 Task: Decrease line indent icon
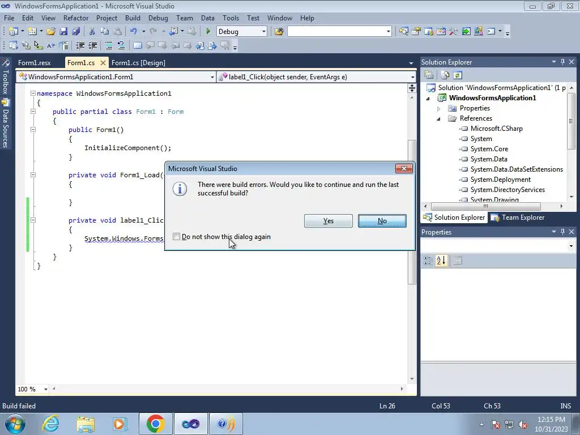coord(80,45)
